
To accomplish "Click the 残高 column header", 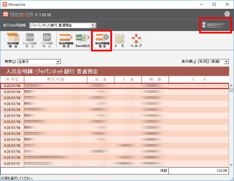I will click(155, 80).
